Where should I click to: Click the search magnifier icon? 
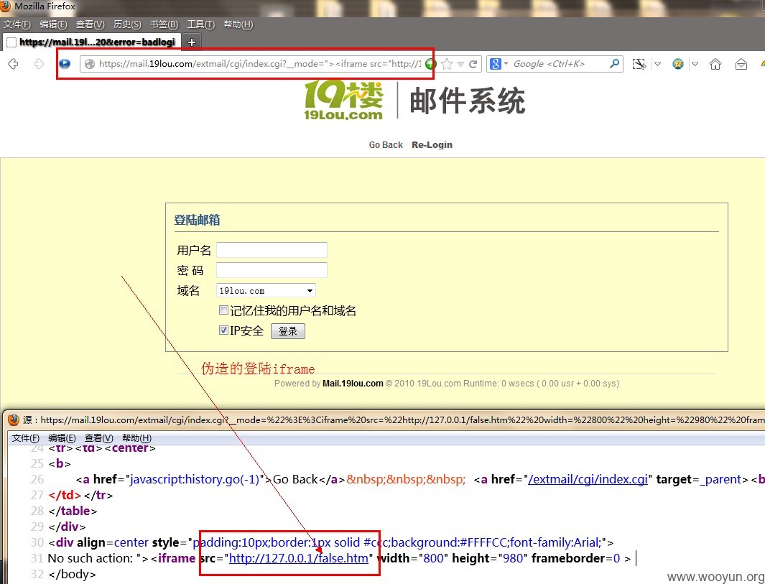click(x=614, y=63)
